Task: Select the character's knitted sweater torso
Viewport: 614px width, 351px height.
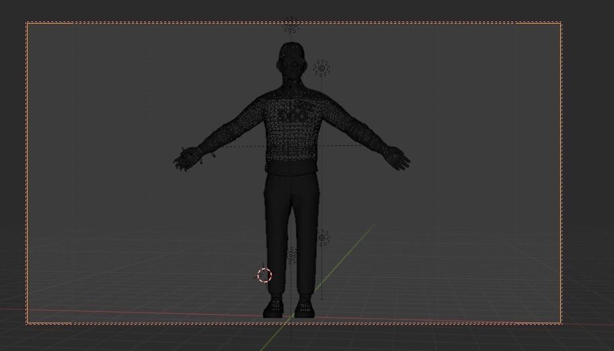Action: pos(292,131)
